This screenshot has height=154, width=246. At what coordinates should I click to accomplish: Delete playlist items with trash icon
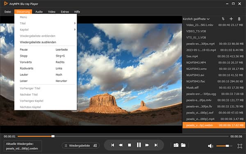(x=239, y=19)
